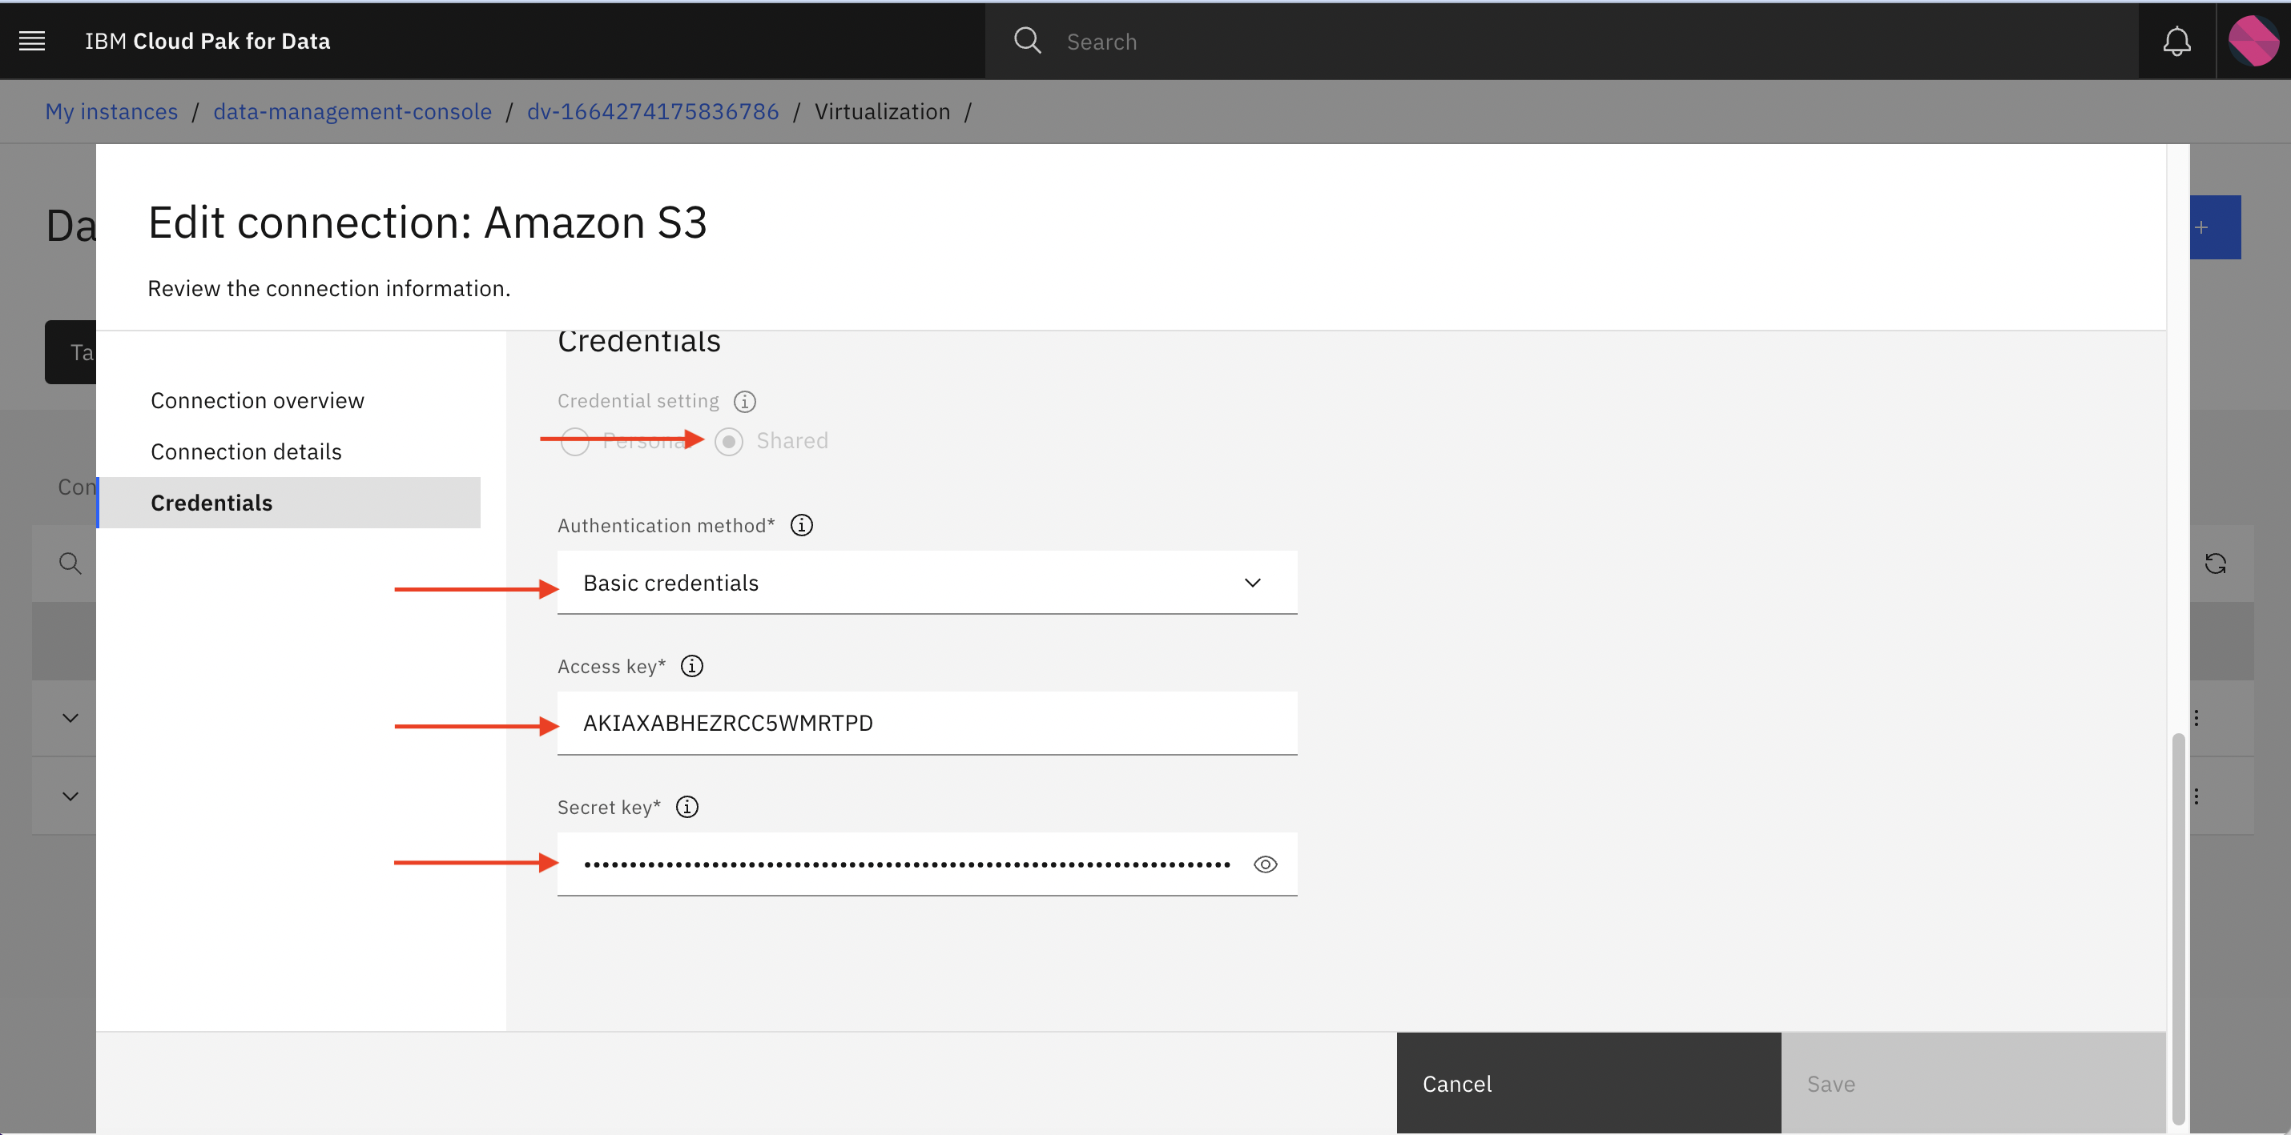Viewport: 2291px width, 1135px height.
Task: Select the Credentials section
Action: pos(289,503)
